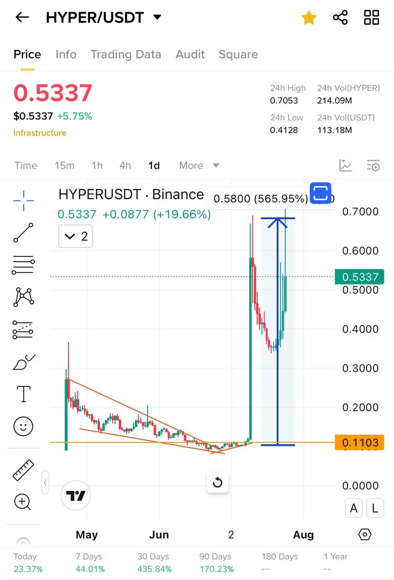
Task: Switch to the Price tab
Action: click(28, 54)
